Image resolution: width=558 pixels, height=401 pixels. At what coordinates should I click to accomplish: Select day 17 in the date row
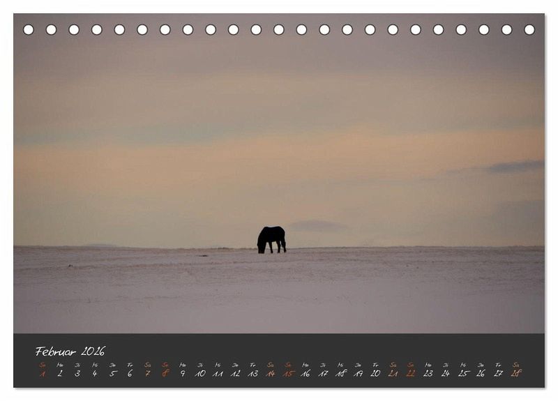323,373
